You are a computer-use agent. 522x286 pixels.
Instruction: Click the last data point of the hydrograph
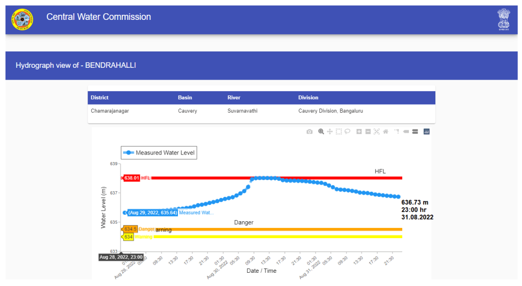(x=398, y=197)
